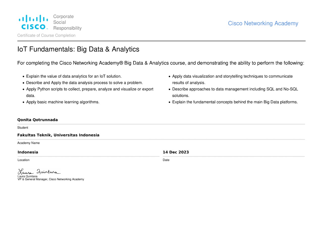
Task: Click the sentence starting 'For completing the Cisco'
Action: pos(161,63)
